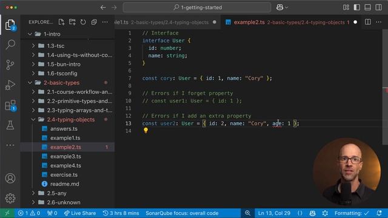Expand the 1.6-tsconfig folder
Image resolution: width=388 pixels, height=218 pixels.
[x=67, y=73]
